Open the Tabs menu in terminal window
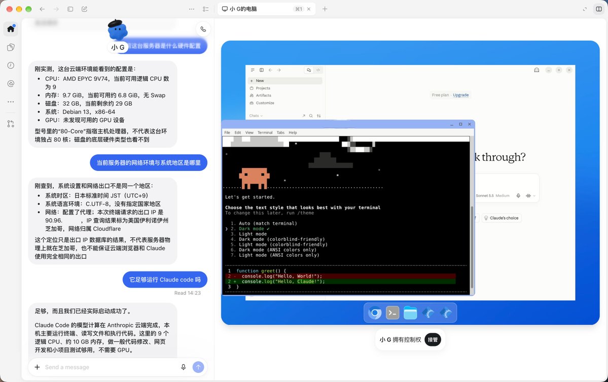This screenshot has width=608, height=382. click(x=281, y=132)
